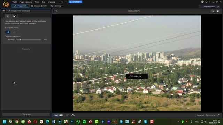Switch to side-by-side compare view
The height and width of the screenshot is (125, 223).
coord(61,115)
